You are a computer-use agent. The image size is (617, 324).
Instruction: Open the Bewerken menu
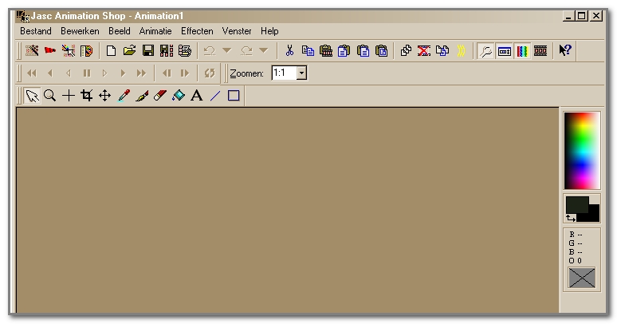(80, 31)
